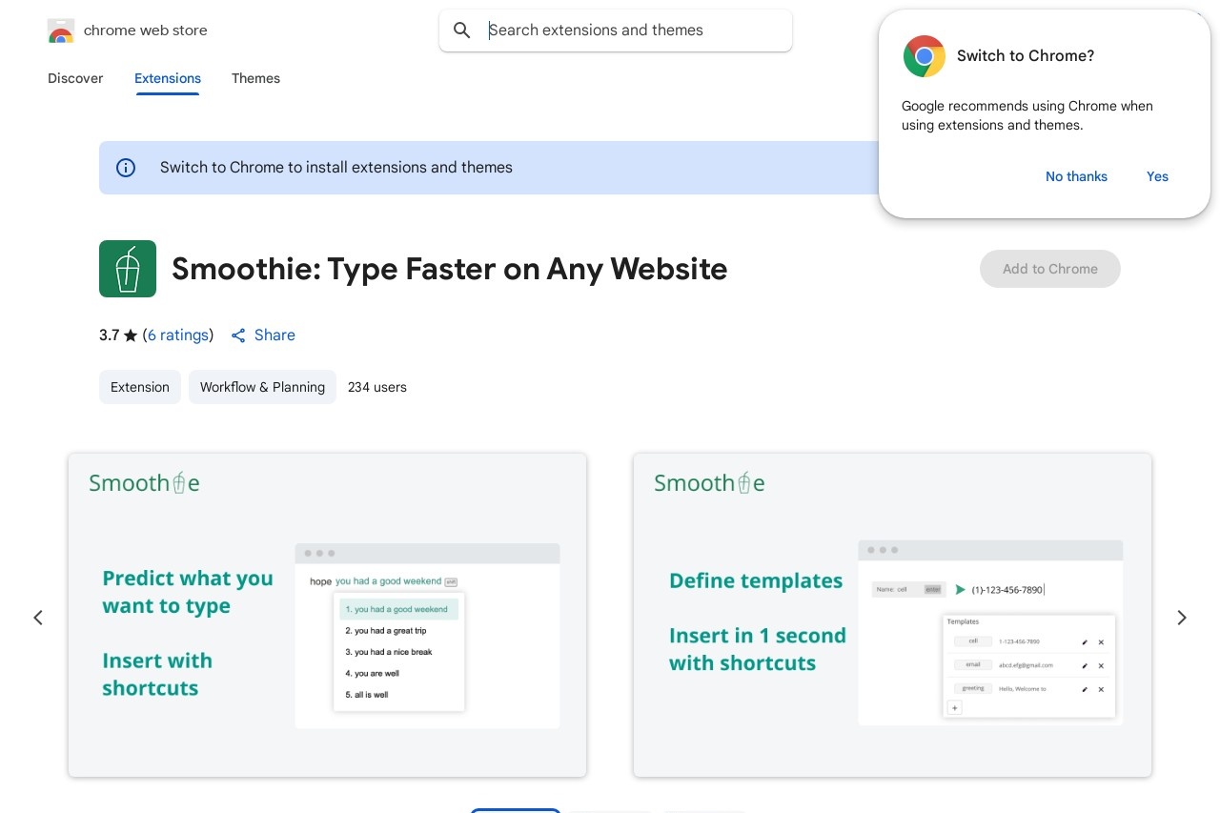Open the 'Predict what you want to type' screenshot
Screen dimensions: 1220x813
click(x=327, y=615)
